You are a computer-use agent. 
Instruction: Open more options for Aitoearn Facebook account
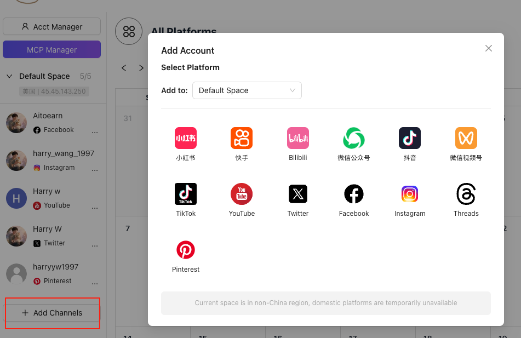pos(95,132)
